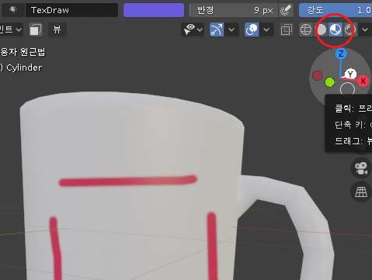Screen dimensions: 372x280
Task: Click the hollow negative axis circle
Action: 347,89
